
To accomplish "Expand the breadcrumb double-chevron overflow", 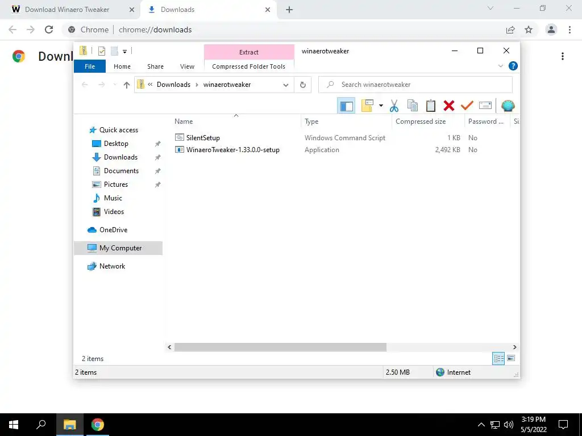I will tap(150, 85).
